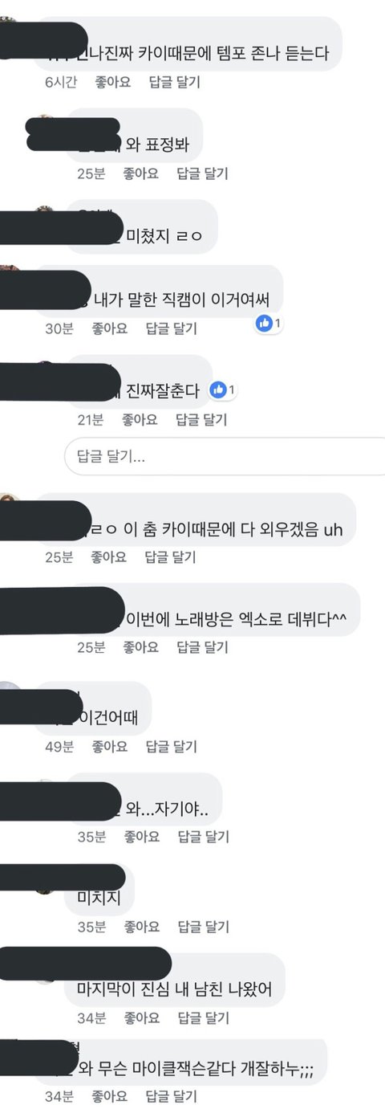The height and width of the screenshot is (1113, 385).
Task: Like the 미치지 comment
Action: 140,927
